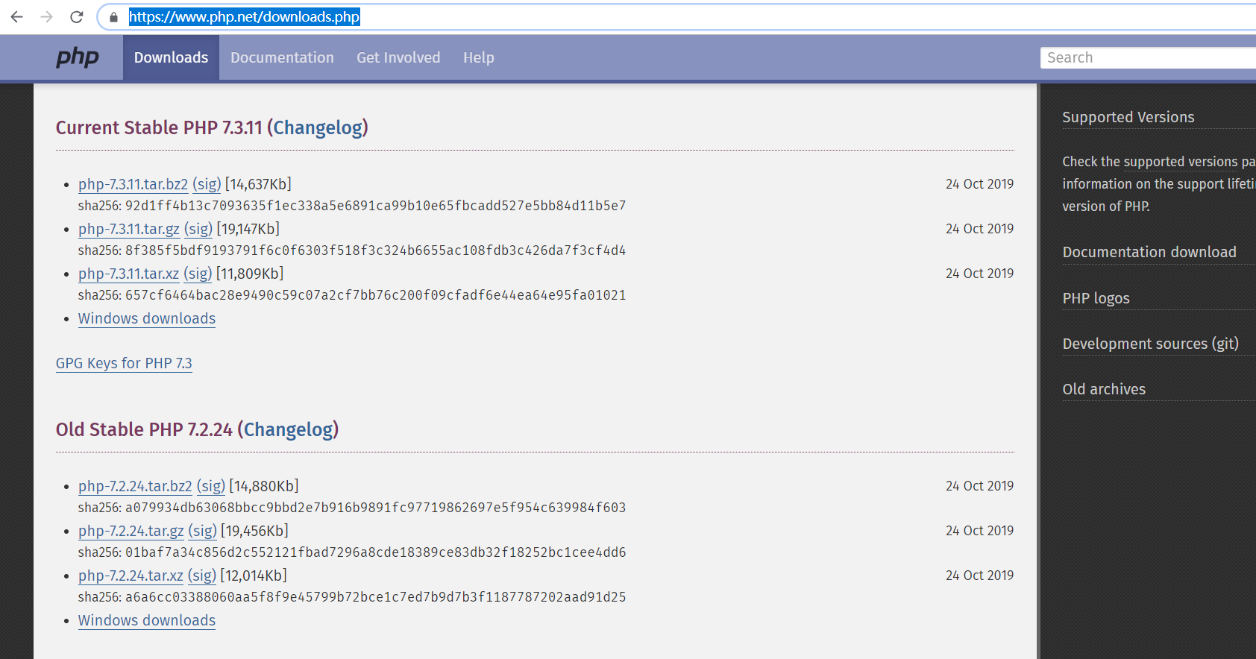Open Documentation download sidebar link

click(x=1149, y=252)
